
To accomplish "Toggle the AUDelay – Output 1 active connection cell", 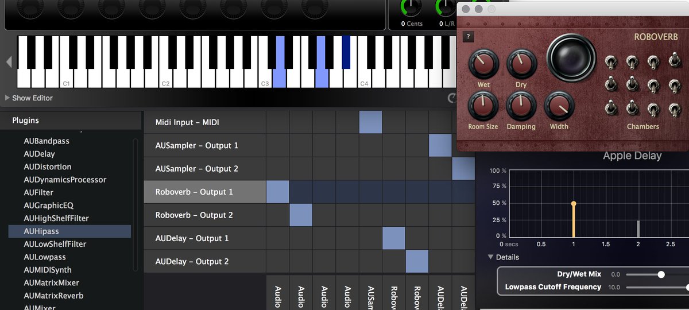I will point(394,238).
